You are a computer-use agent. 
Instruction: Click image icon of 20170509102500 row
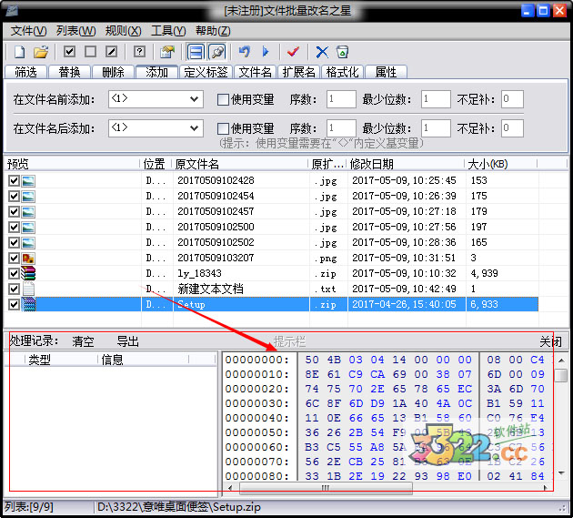[x=28, y=228]
